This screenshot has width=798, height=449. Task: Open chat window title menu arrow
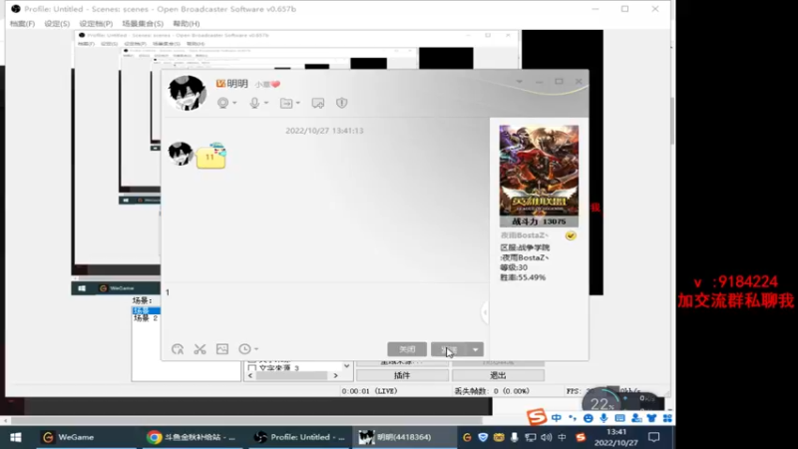coord(519,82)
